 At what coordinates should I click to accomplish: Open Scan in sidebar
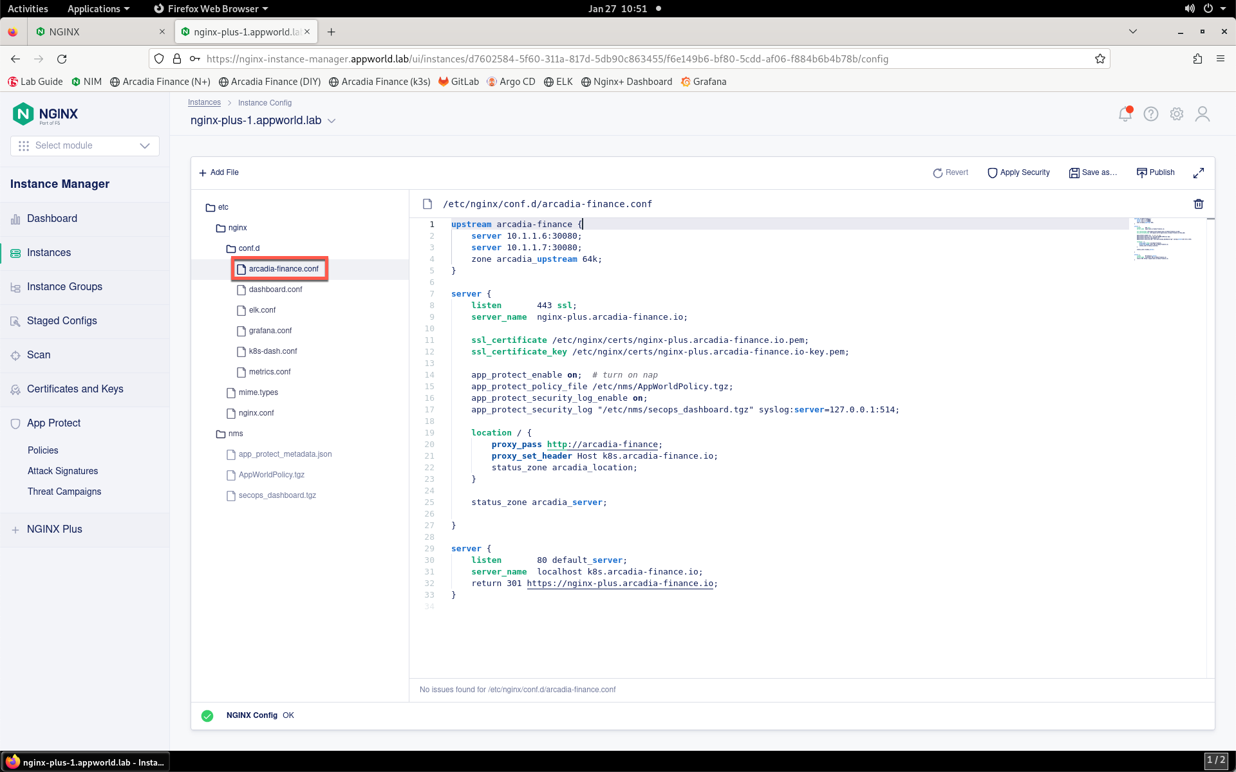click(x=85, y=355)
